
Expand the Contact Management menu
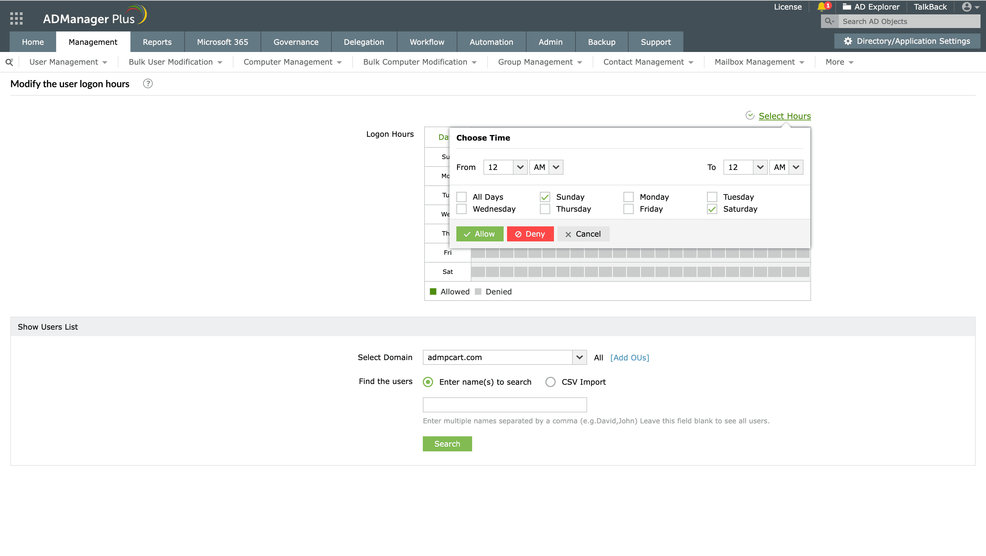[648, 62]
